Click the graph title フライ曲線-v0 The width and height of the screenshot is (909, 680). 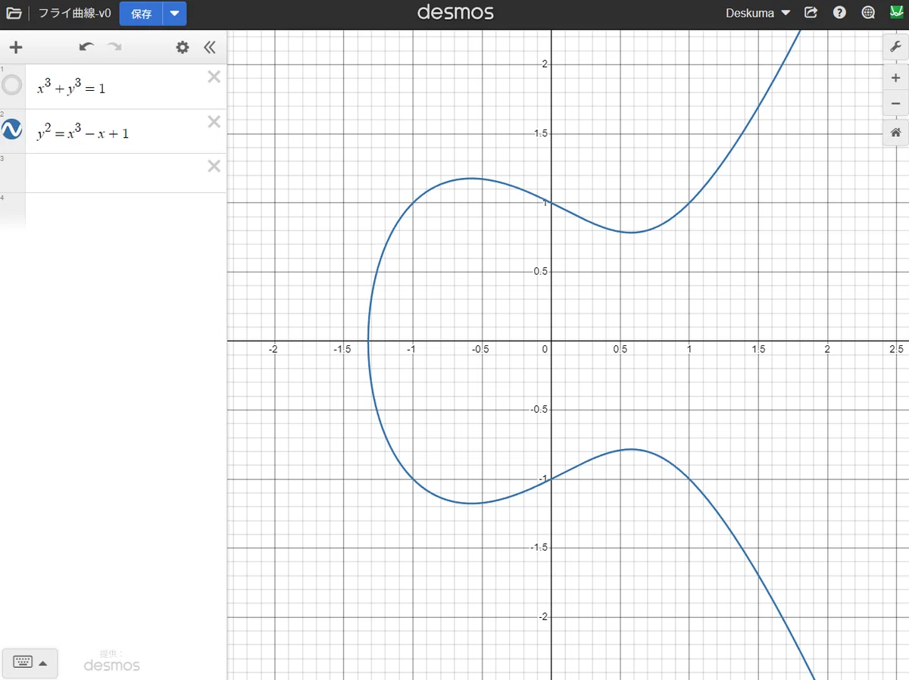[74, 14]
